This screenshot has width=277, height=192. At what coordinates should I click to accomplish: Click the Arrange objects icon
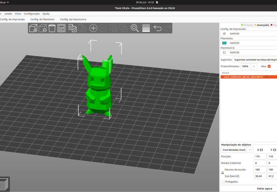[61, 28]
